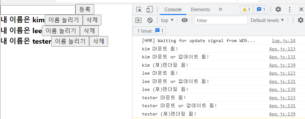Open App.js:123 link for kim 마운트 됨
The height and width of the screenshot is (119, 305).
tap(282, 49)
